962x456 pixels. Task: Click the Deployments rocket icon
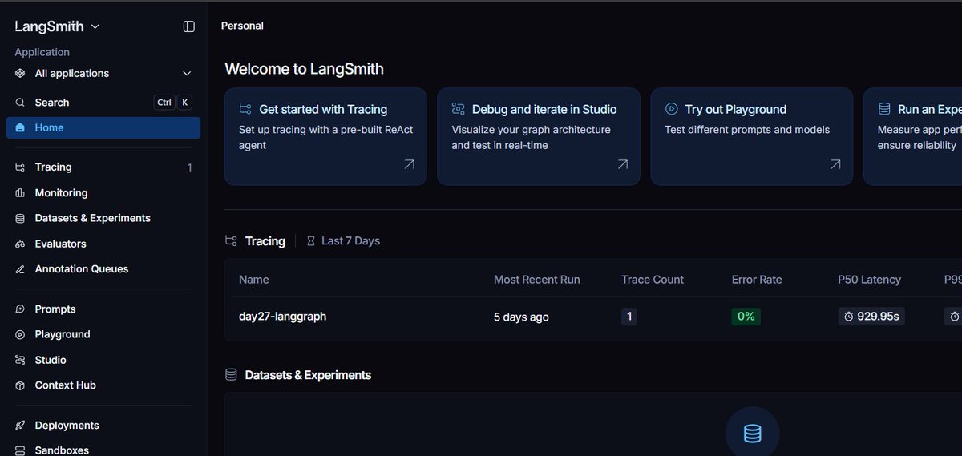(20, 426)
